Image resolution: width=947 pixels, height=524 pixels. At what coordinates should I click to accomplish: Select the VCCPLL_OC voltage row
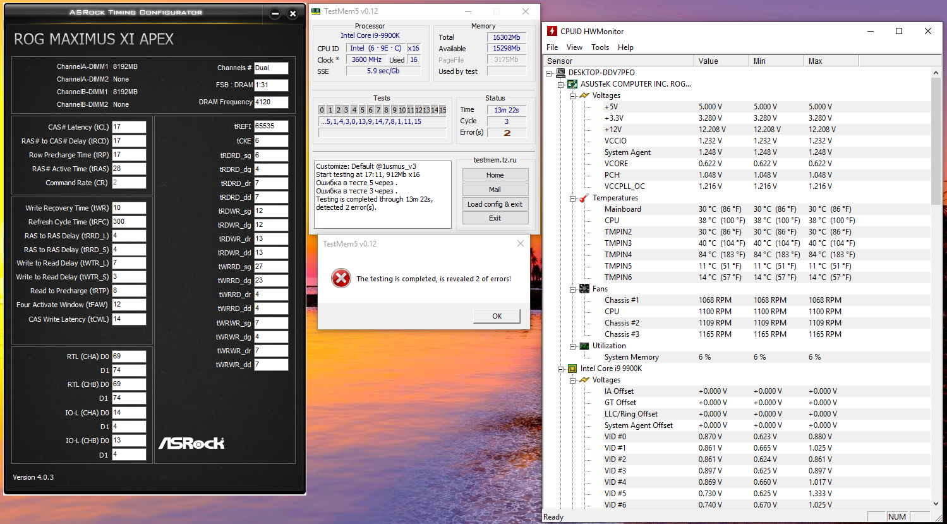point(737,186)
